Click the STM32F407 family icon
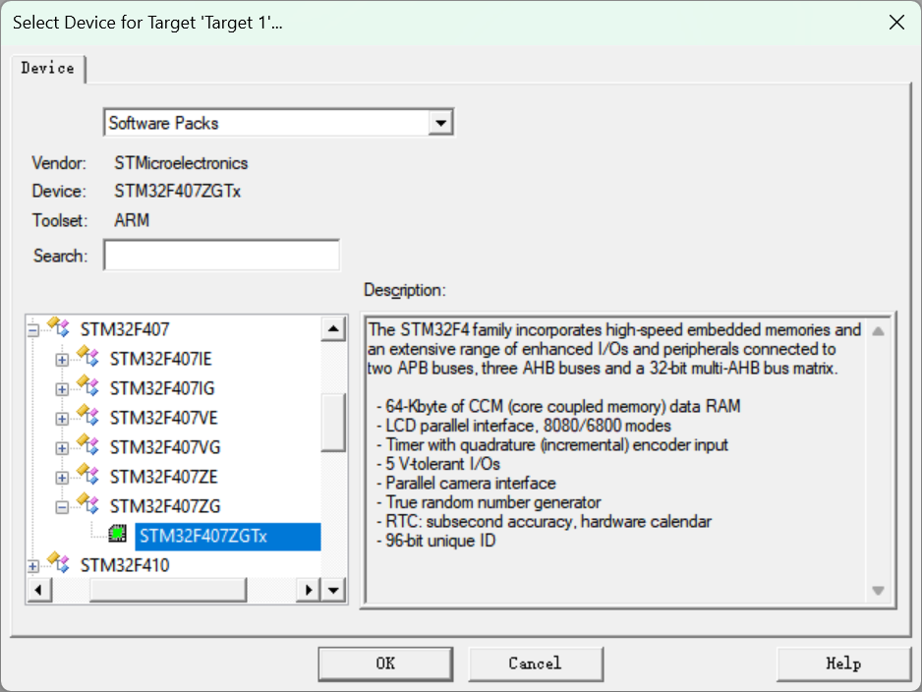Image resolution: width=922 pixels, height=692 pixels. click(59, 327)
